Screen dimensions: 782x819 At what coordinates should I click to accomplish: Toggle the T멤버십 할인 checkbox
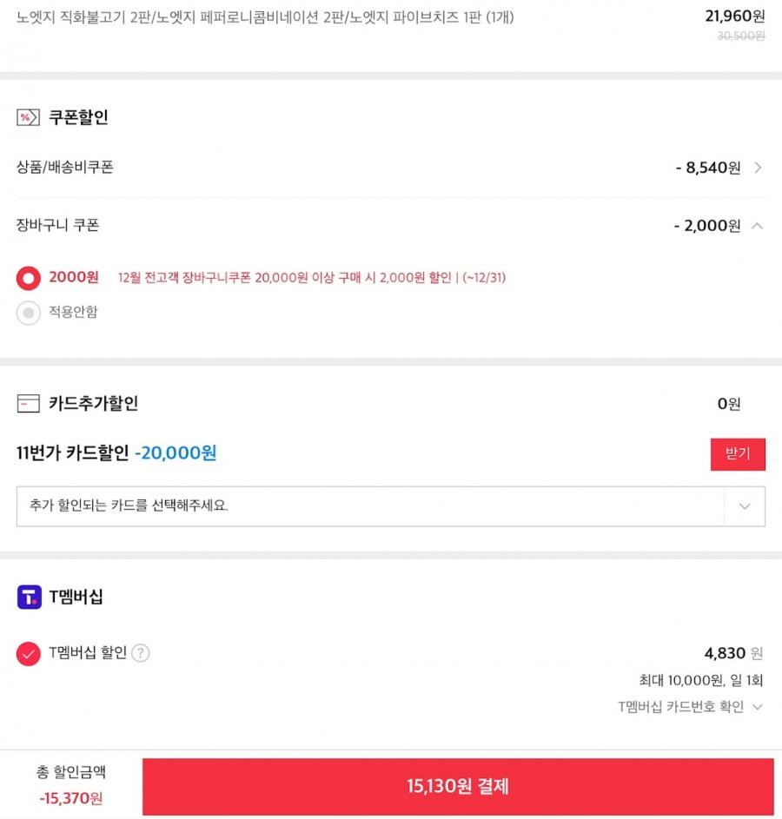coord(28,653)
